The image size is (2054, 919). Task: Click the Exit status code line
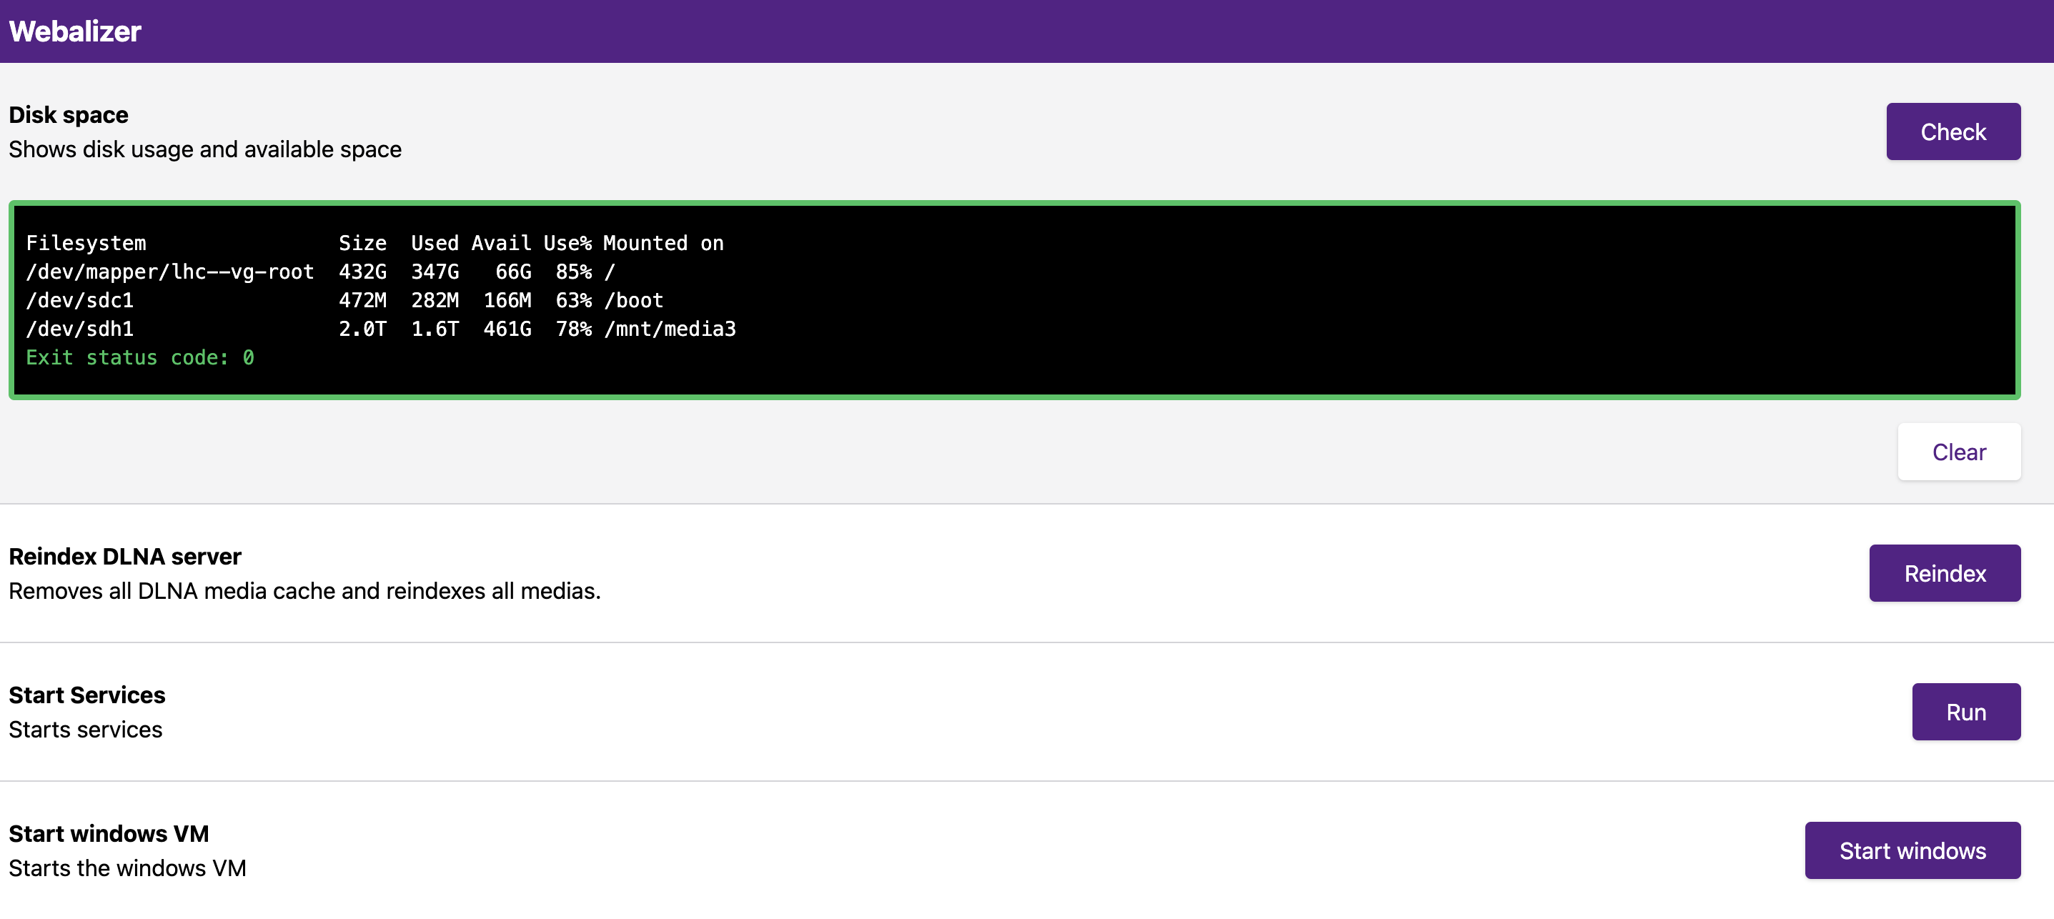point(139,358)
